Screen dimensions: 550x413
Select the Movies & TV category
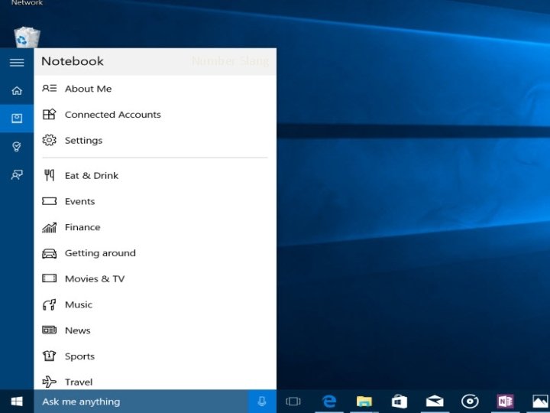94,279
